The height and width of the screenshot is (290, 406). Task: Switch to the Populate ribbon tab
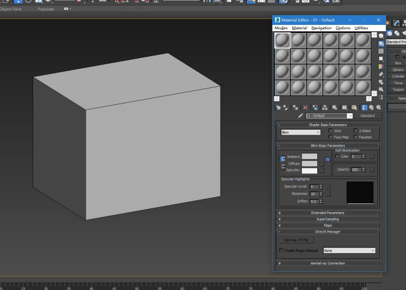46,9
